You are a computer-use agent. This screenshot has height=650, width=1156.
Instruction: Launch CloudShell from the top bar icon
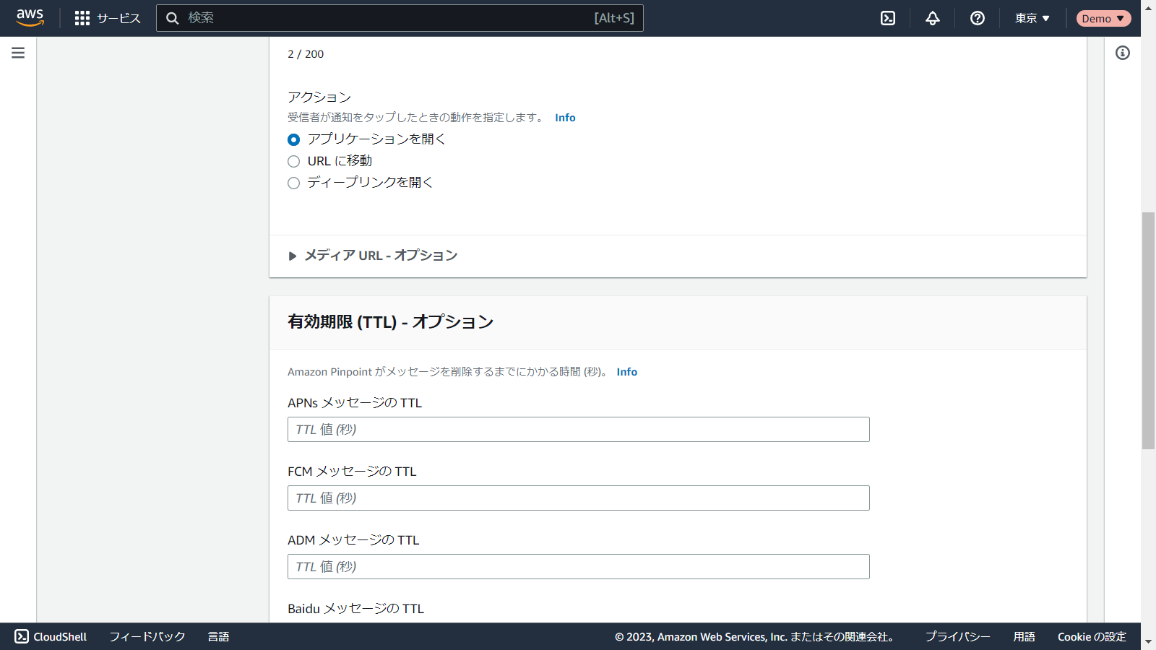[888, 18]
